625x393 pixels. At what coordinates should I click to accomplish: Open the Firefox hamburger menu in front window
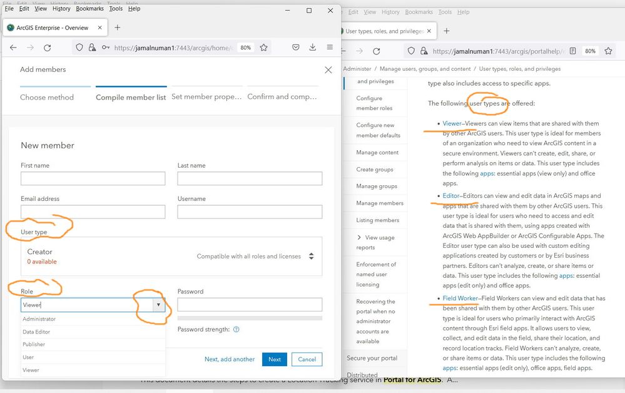coord(330,47)
